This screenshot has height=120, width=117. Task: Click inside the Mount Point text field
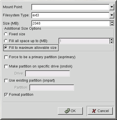(70, 7)
